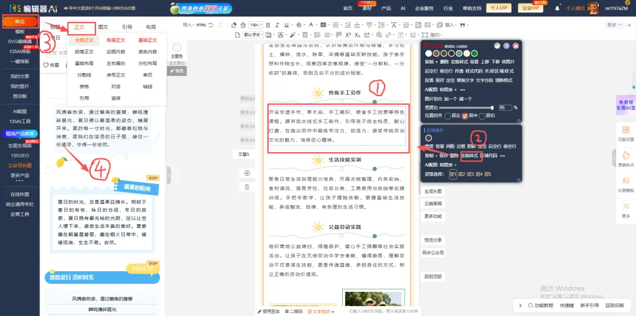
Task: Click the user avatar picture
Action: [594, 8]
